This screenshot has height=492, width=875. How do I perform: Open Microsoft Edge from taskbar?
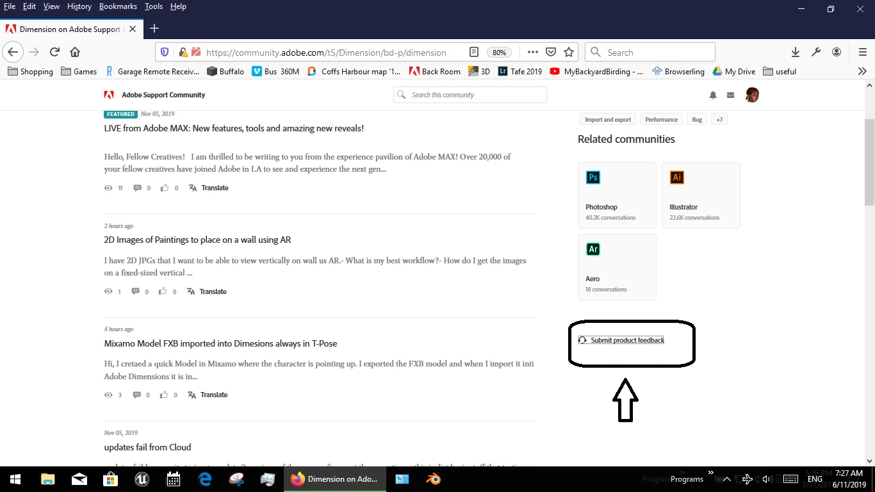coord(205,479)
